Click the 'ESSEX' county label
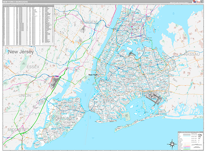Image resolution: width=206 pixels, height=151 pixels. click(33, 67)
